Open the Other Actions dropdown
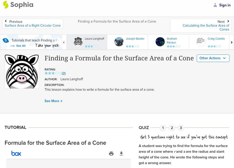Screen dimensions: 234x168 click(x=213, y=58)
